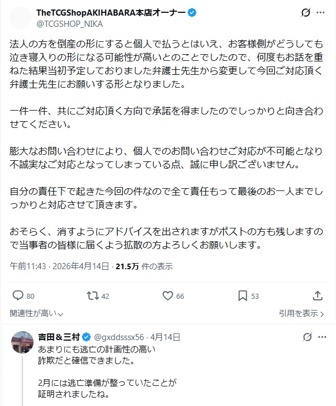Click 引用を表示 to view quotes
The height and width of the screenshot is (406, 336).
[x=302, y=313]
